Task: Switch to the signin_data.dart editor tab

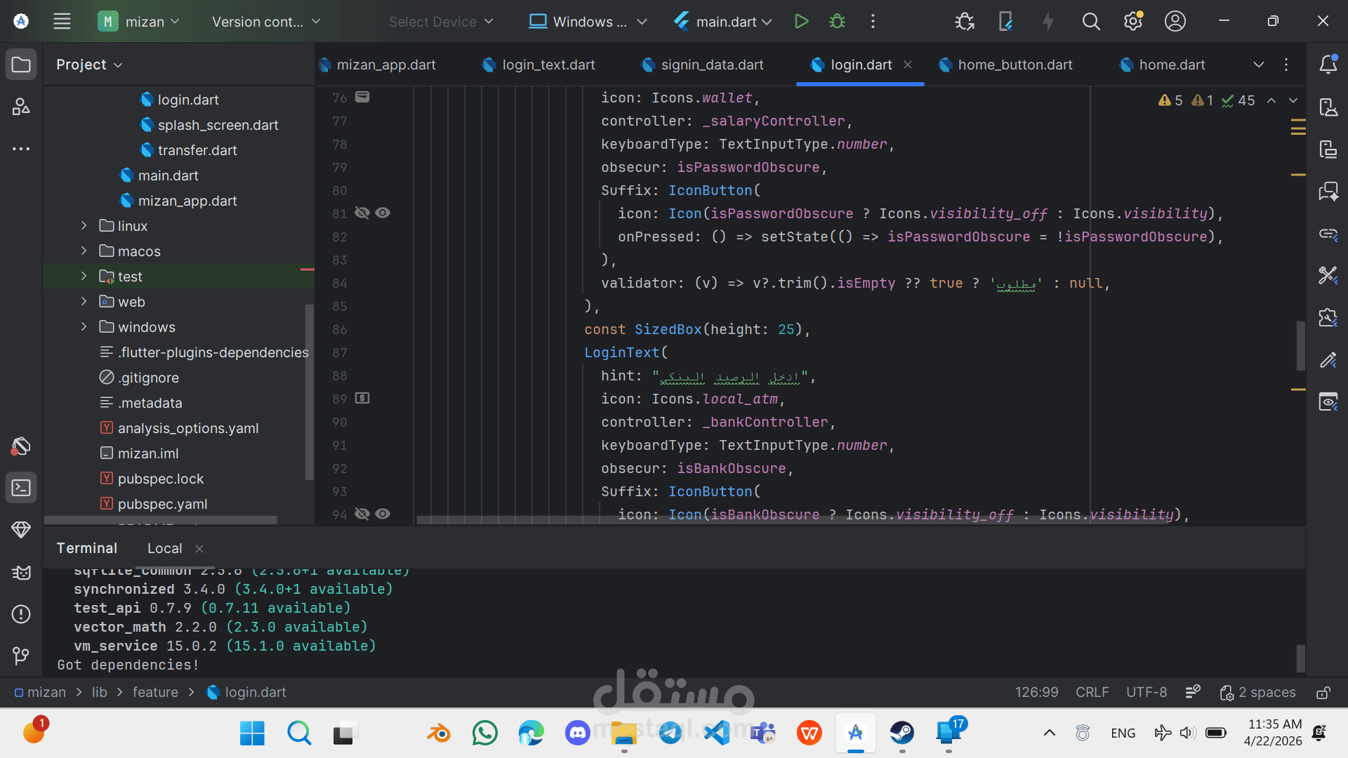Action: 711,65
